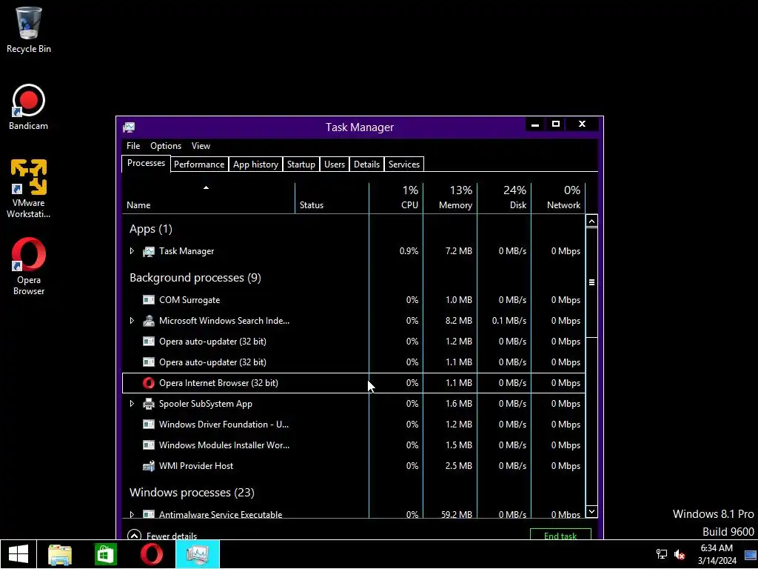
Task: Click the 8.2 MB memory value
Action: click(459, 321)
